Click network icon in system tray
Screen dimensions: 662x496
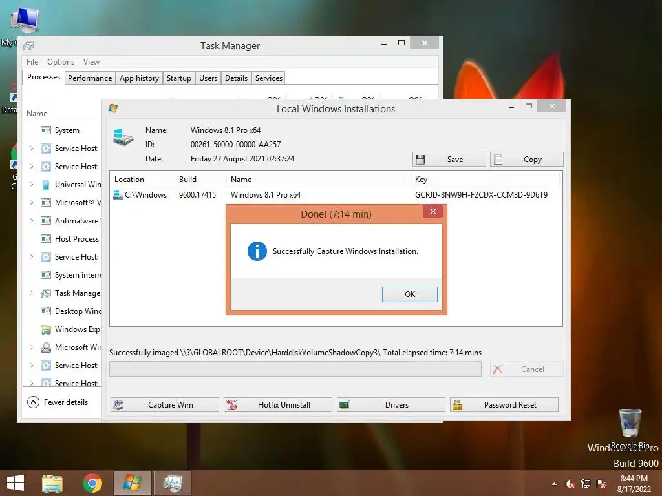click(586, 484)
